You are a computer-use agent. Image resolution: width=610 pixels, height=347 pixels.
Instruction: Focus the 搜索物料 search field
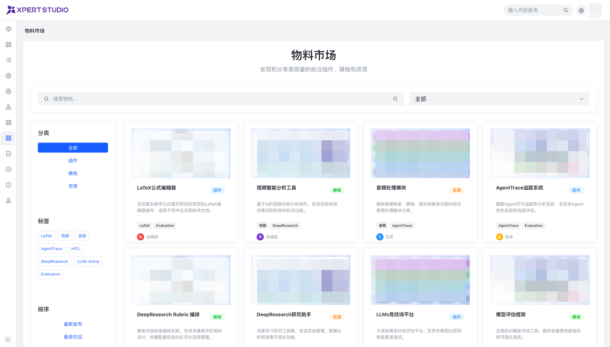220,99
